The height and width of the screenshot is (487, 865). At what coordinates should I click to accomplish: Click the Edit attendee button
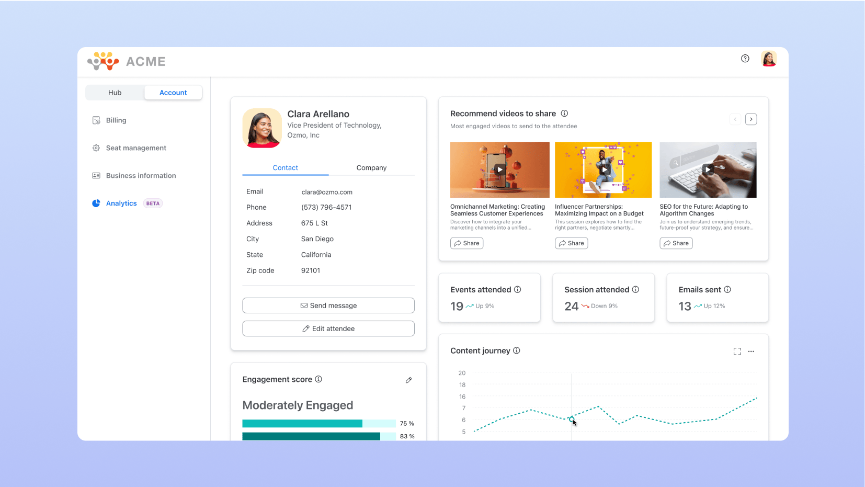pos(328,329)
